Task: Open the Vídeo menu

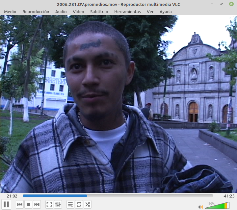Action: point(78,12)
